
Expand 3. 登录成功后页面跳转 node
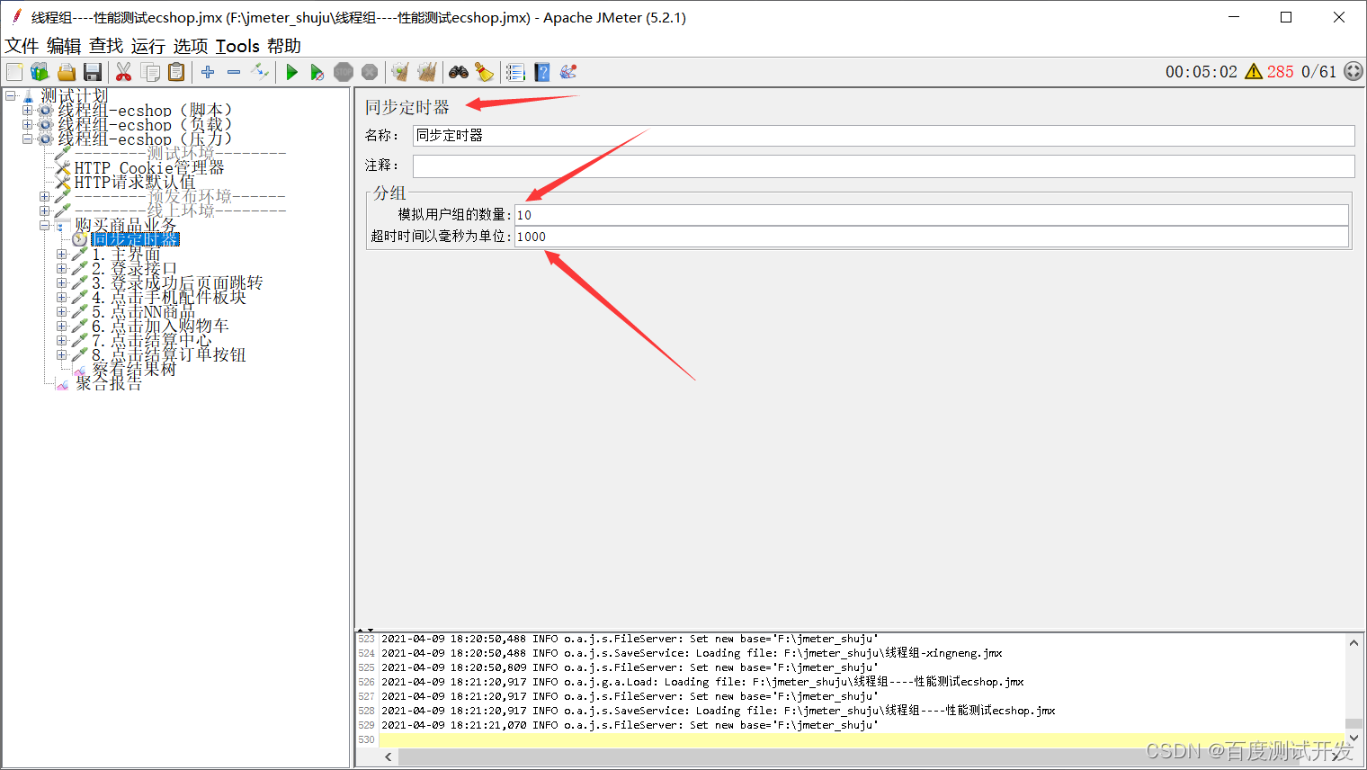pyautogui.click(x=61, y=282)
